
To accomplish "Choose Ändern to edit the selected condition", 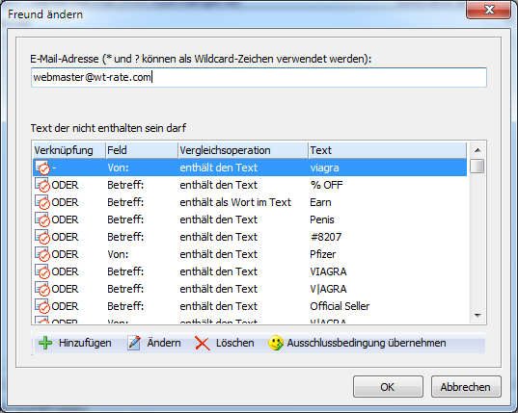I will point(164,343).
